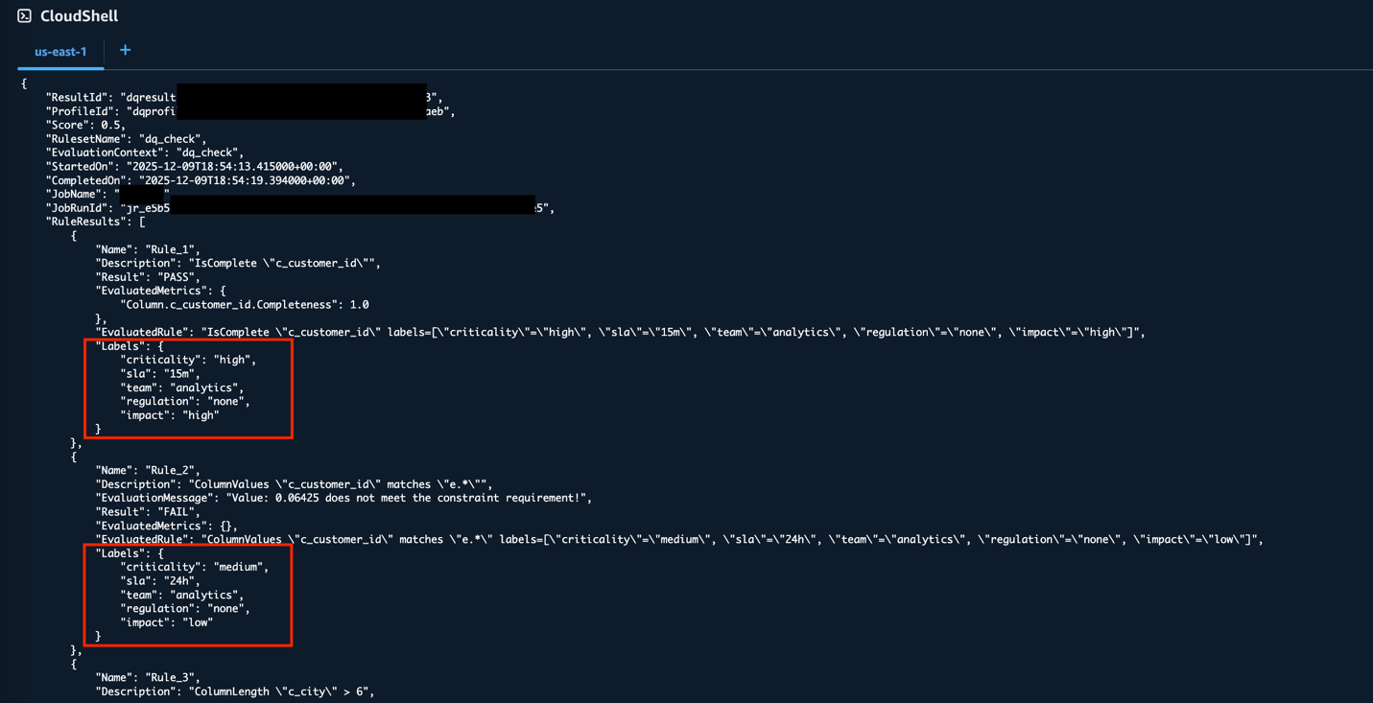
Task: Click the ProfileId line in output
Action: (110, 111)
